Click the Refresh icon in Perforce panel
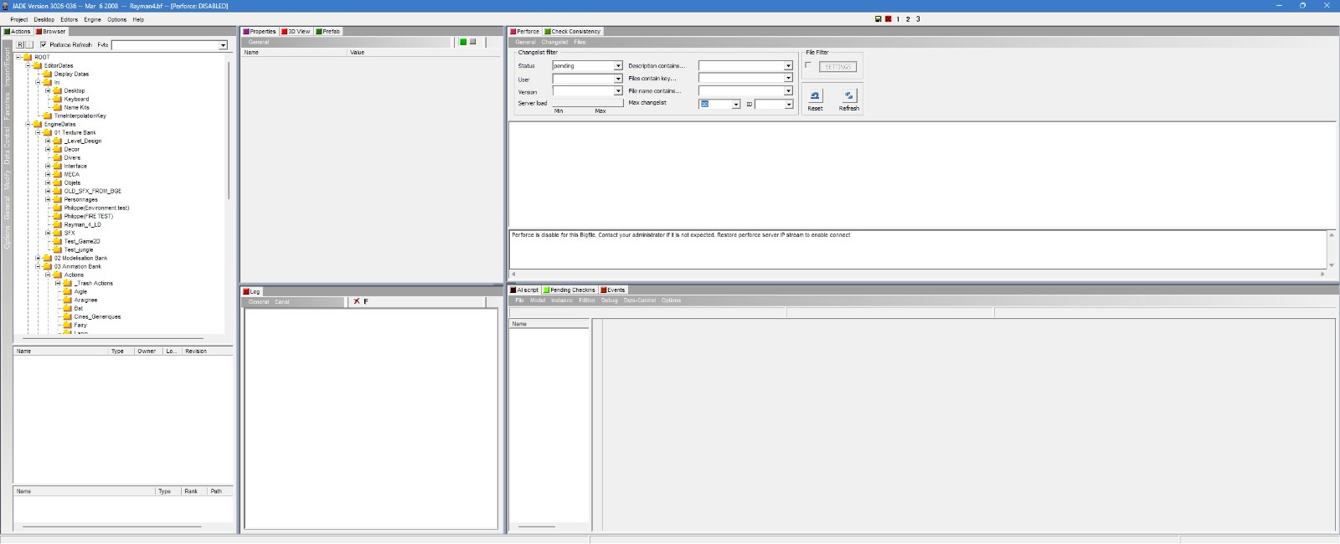 [x=848, y=95]
